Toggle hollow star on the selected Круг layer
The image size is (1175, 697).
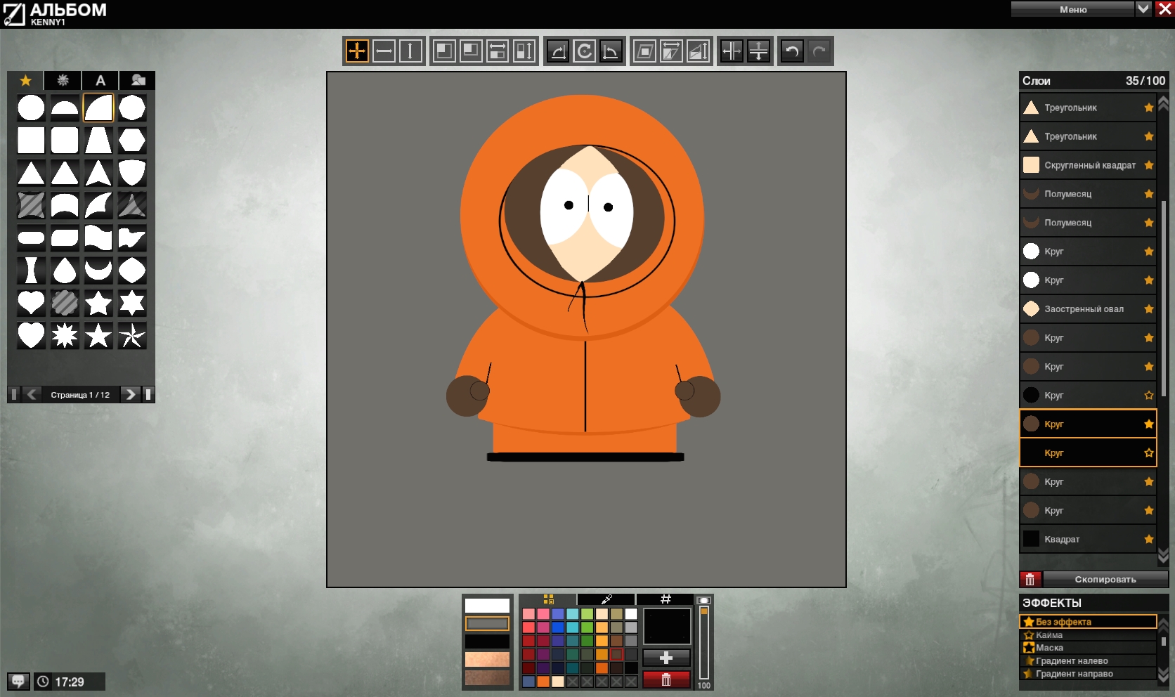tap(1149, 452)
